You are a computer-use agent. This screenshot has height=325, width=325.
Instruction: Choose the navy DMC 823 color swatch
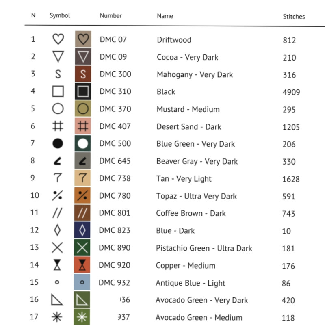coord(82,230)
